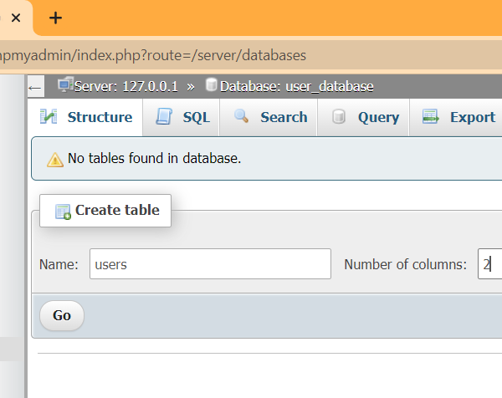The width and height of the screenshot is (502, 398).
Task: Focus the Number of columns field
Action: [x=489, y=264]
